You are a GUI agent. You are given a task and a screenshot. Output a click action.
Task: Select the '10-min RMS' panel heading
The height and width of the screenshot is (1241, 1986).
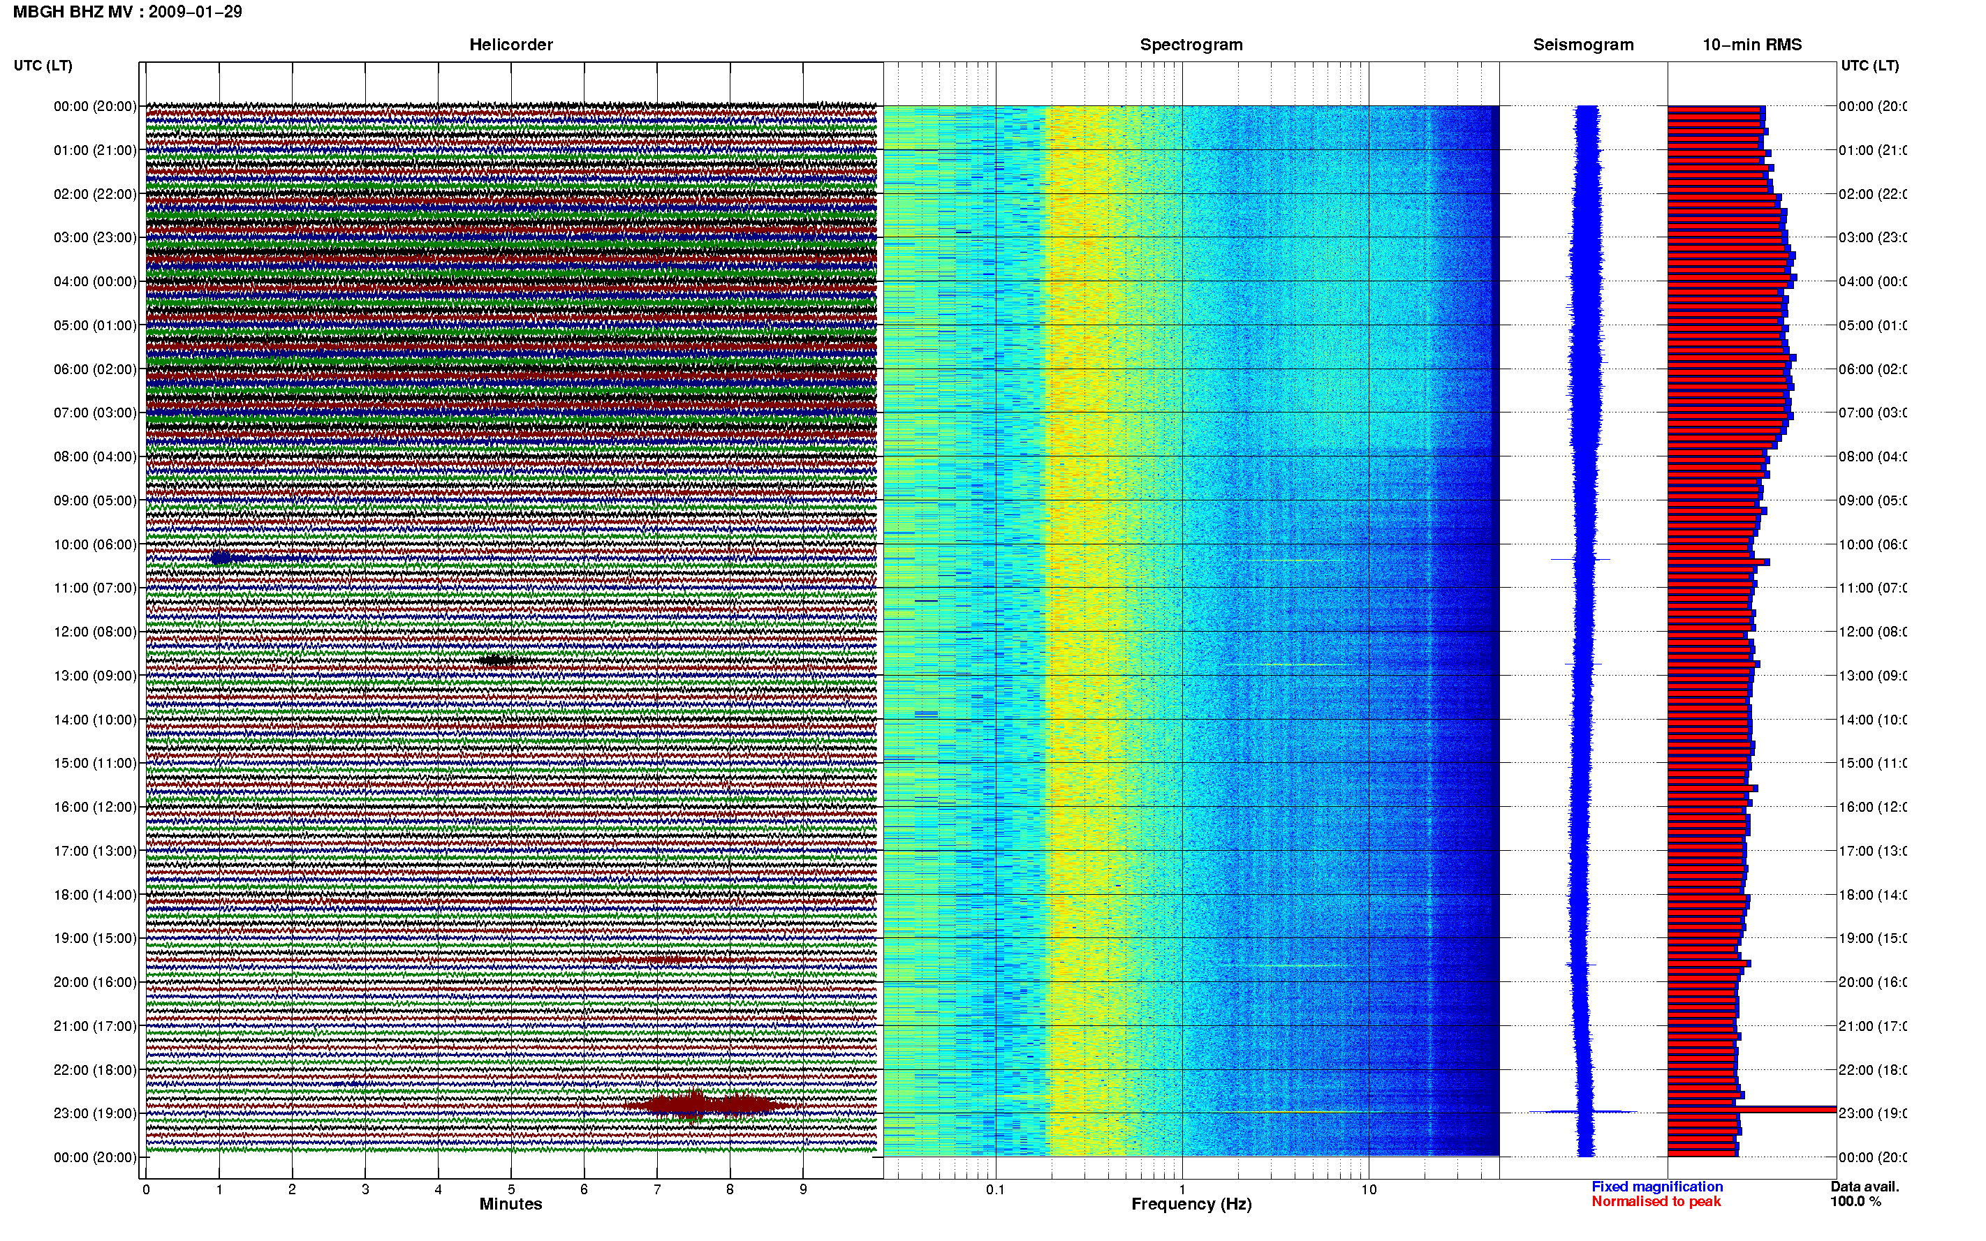(x=1751, y=45)
